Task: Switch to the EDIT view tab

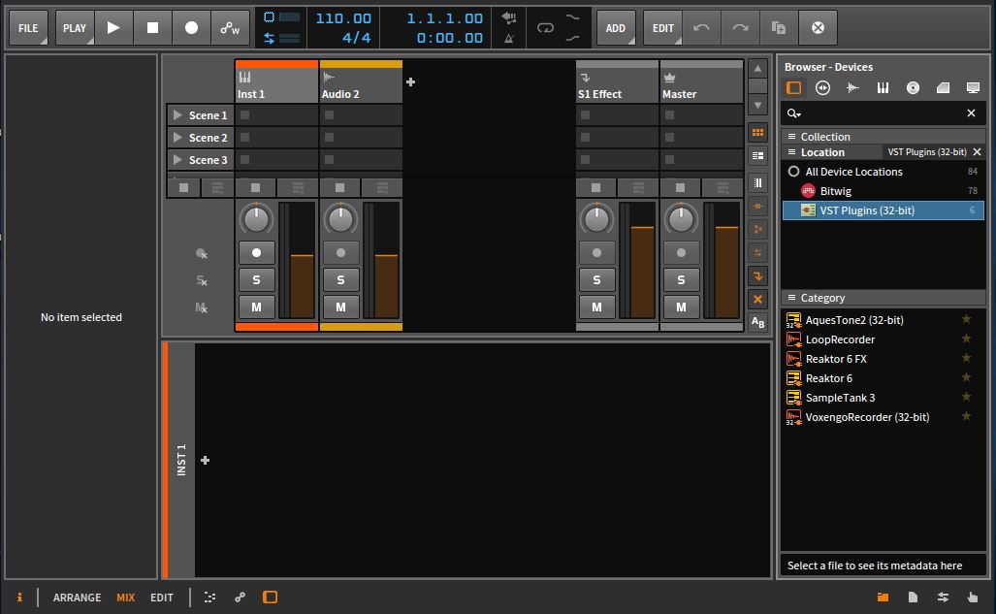Action: [162, 598]
